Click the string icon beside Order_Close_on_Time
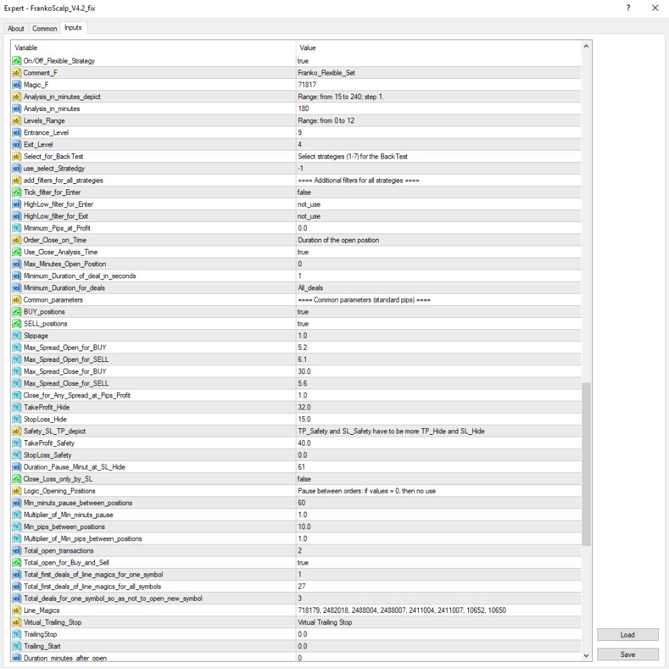The width and height of the screenshot is (669, 669). click(x=17, y=240)
